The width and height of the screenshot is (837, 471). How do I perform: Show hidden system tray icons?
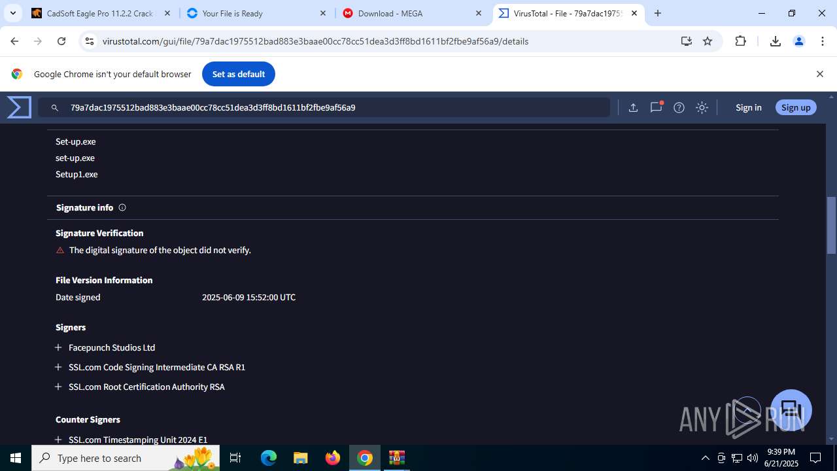click(705, 458)
